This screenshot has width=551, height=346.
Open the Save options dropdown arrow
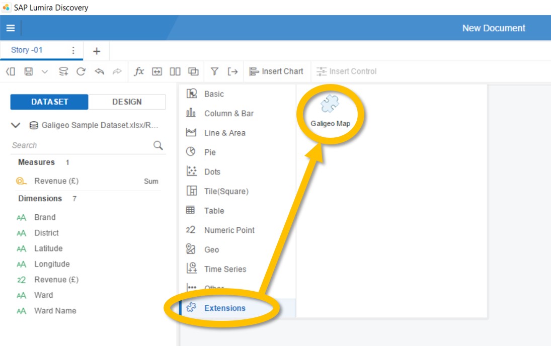tap(45, 71)
